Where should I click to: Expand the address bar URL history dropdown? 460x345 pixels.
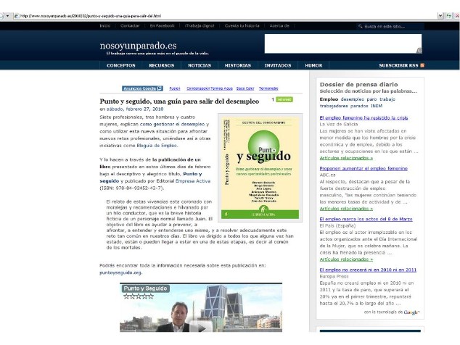click(x=440, y=14)
